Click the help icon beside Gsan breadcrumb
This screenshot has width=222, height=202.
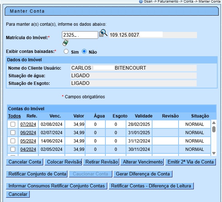click(x=141, y=2)
